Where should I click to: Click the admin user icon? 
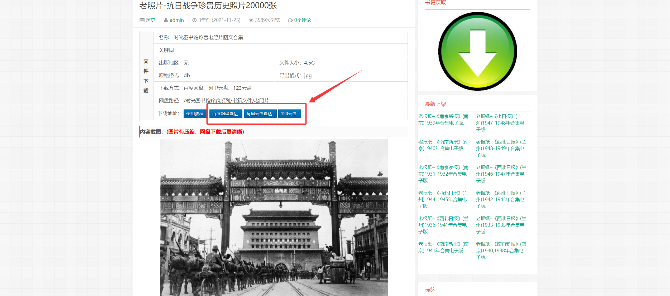[x=166, y=20]
